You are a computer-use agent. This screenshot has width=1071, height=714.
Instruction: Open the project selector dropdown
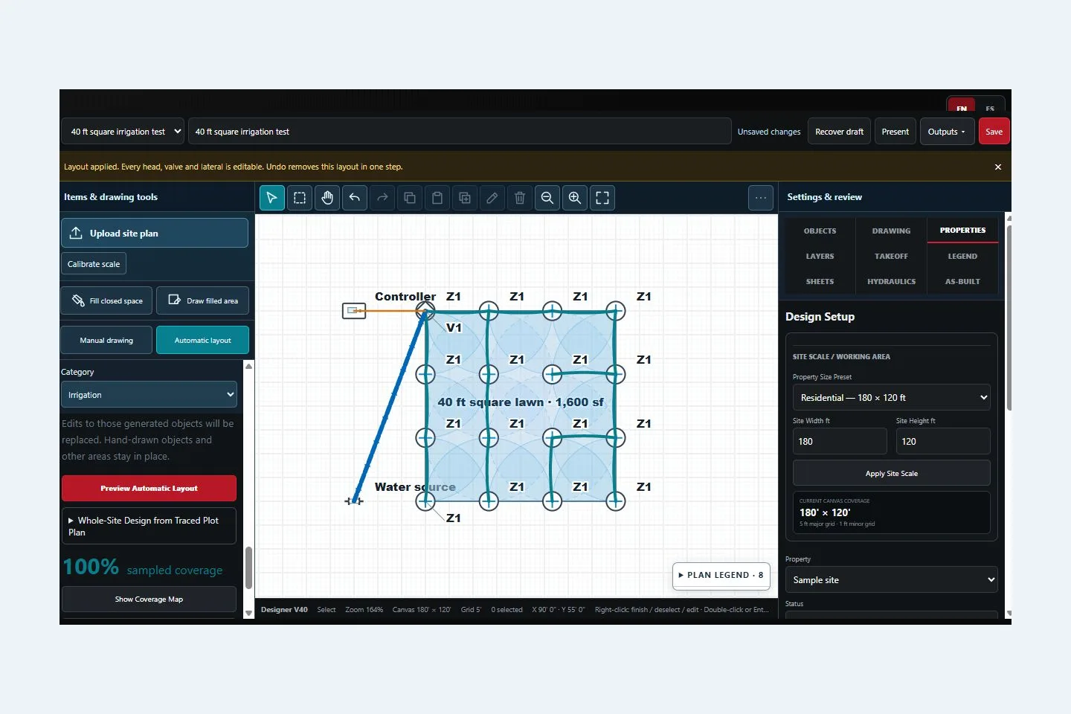[123, 132]
